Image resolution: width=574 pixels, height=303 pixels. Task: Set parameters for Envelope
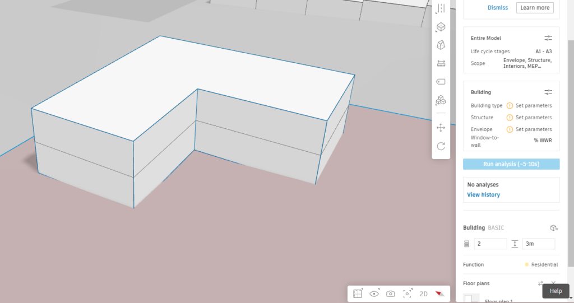534,129
